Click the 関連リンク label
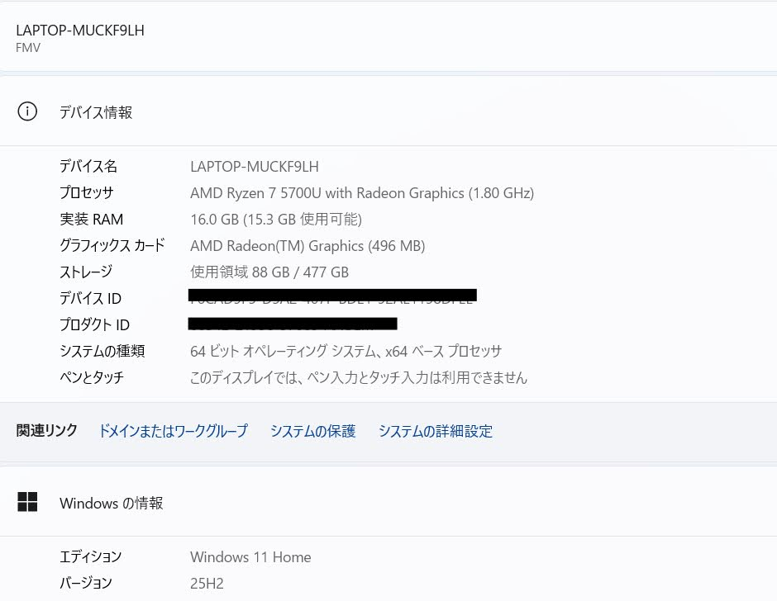777x601 pixels. (x=46, y=430)
